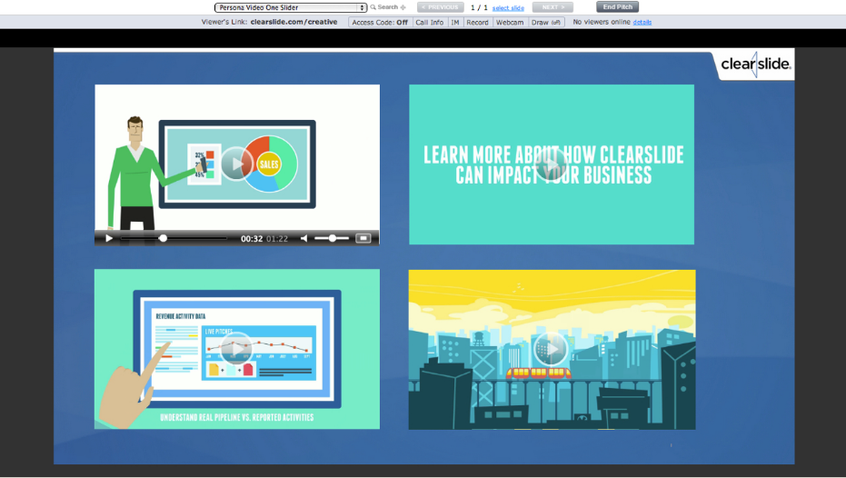Click the NEXT slide button
The height and width of the screenshot is (478, 846).
552,7
